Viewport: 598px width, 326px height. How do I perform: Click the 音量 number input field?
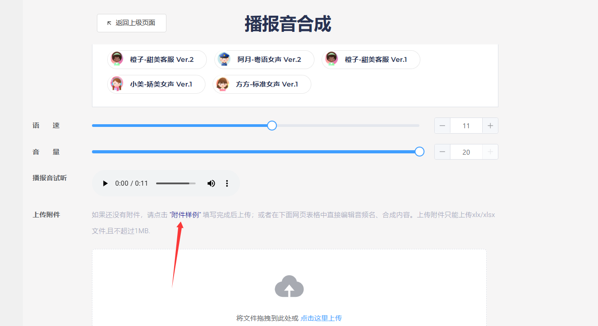click(466, 152)
